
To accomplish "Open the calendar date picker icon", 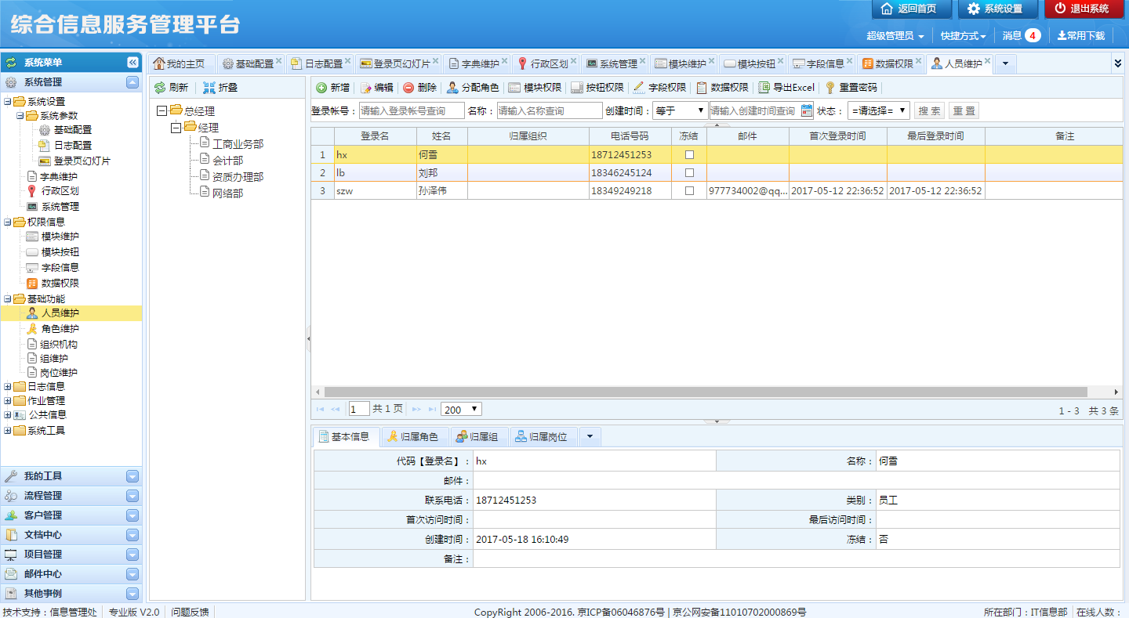I will 807,110.
